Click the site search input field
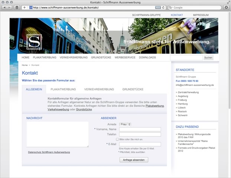This screenshot has width=231, height=178. (186, 58)
